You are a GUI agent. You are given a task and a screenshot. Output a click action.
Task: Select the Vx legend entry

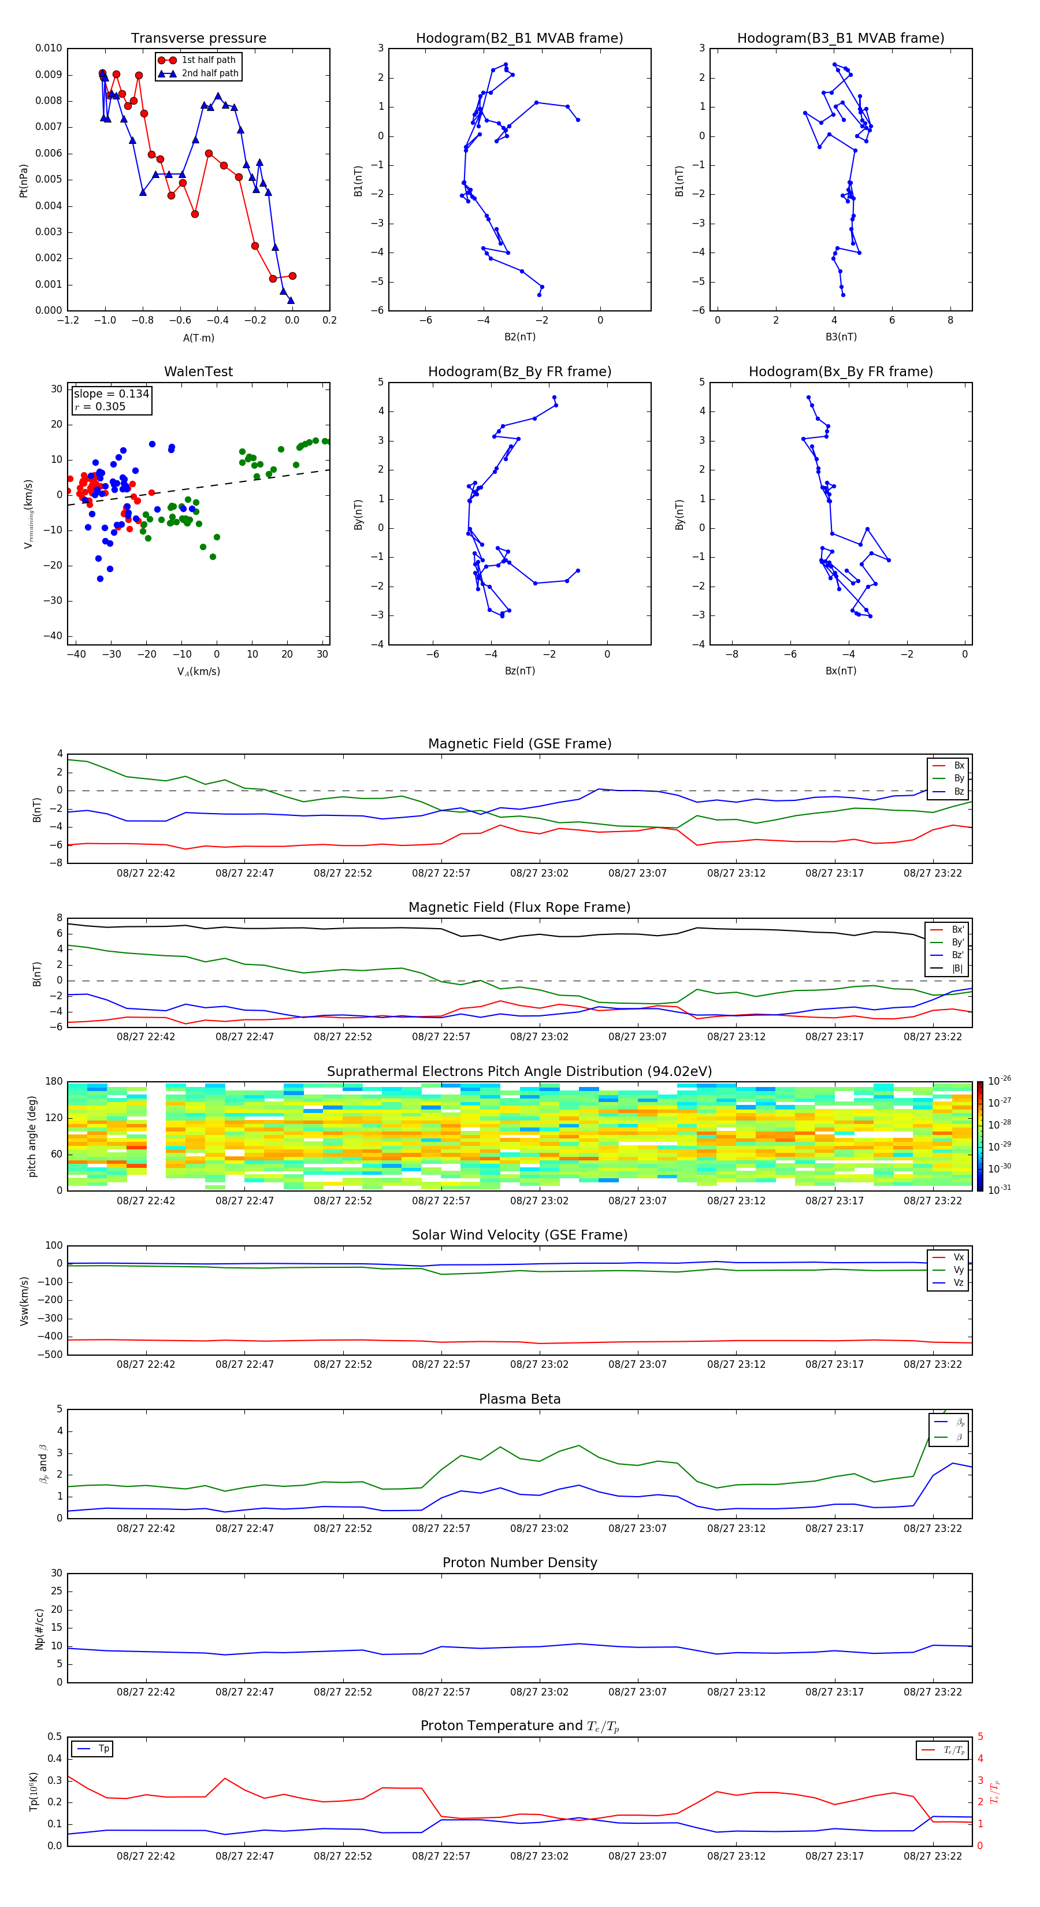click(948, 1257)
